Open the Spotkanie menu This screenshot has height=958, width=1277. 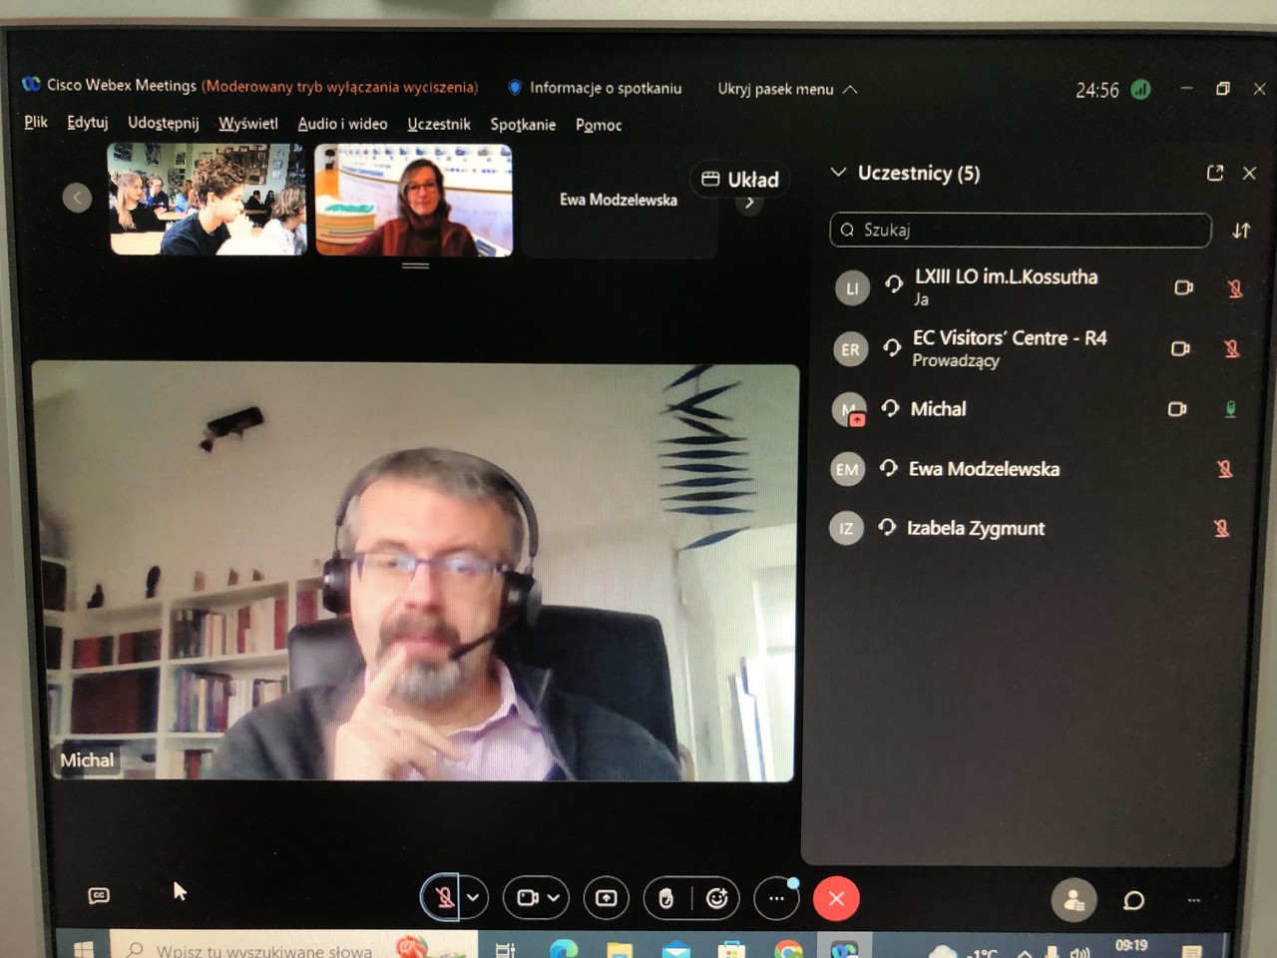[522, 125]
